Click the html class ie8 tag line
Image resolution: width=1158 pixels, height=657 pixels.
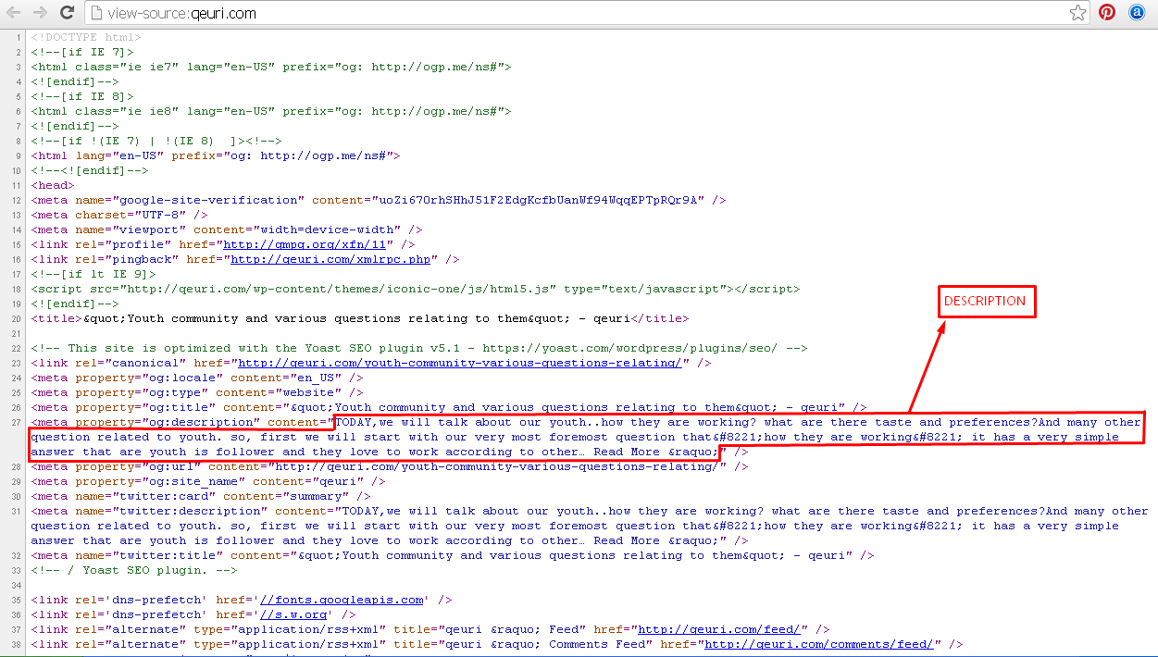pos(271,111)
